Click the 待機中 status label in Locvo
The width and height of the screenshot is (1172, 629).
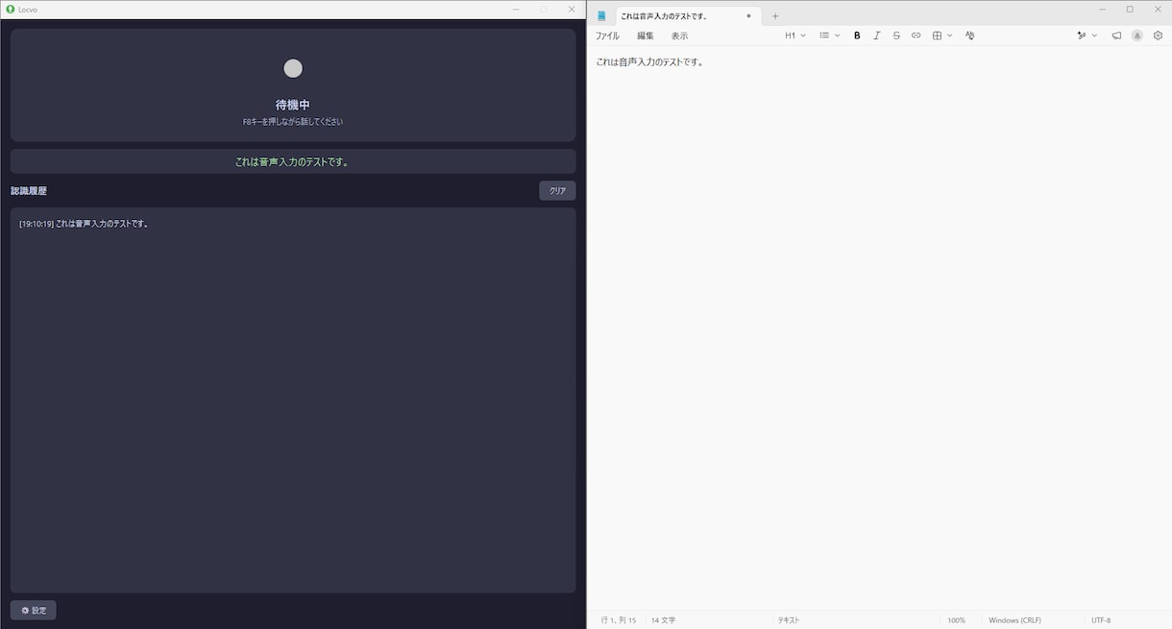point(293,105)
